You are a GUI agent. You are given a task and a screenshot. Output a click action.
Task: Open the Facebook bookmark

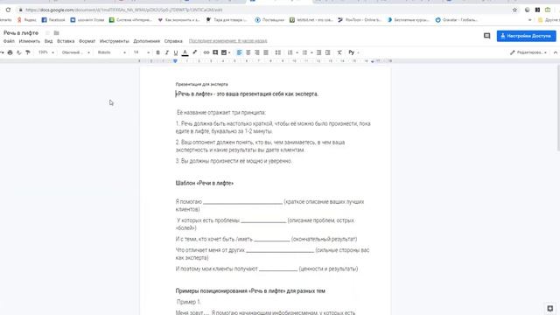coord(53,20)
